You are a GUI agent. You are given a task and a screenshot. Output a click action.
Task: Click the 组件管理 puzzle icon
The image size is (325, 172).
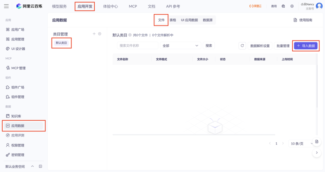(8, 97)
